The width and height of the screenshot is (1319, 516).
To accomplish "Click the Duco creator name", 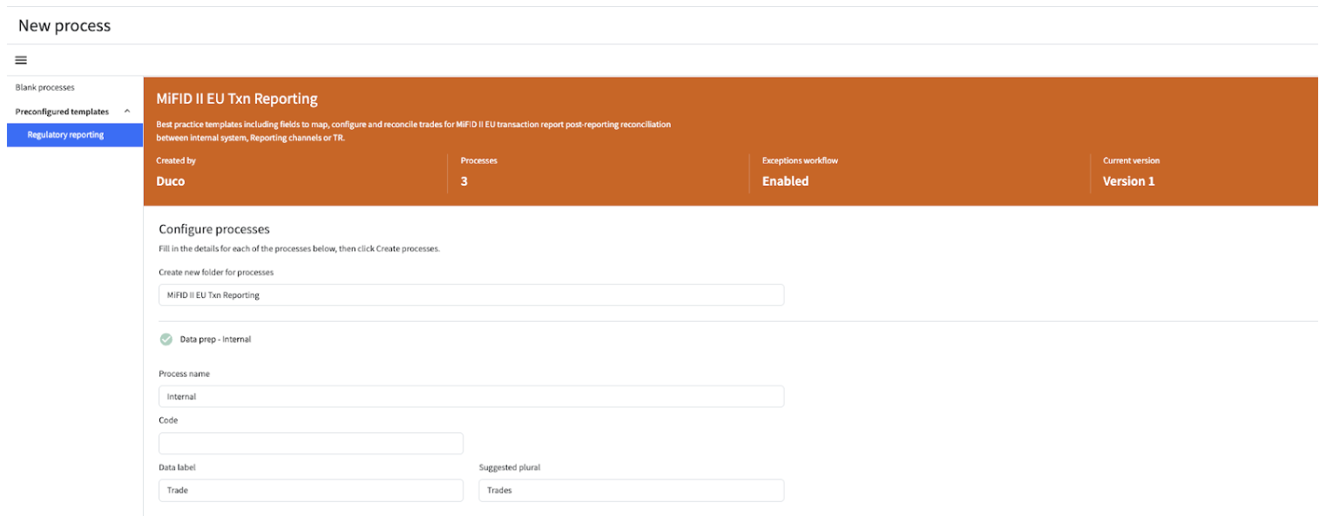I will tap(171, 181).
